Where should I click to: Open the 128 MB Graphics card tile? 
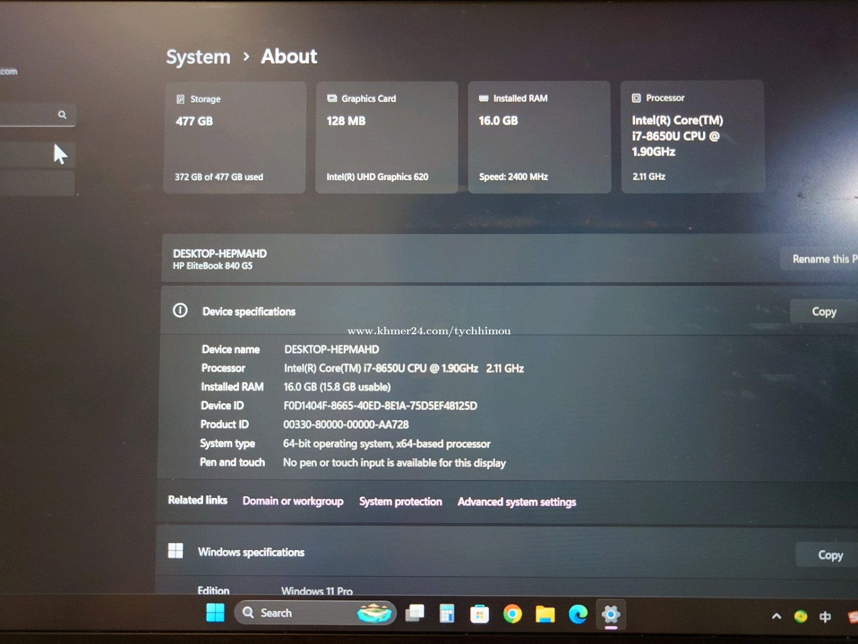pos(387,137)
